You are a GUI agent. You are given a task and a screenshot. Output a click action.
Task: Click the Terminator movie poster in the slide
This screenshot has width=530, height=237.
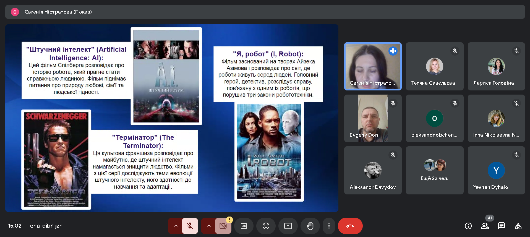click(x=56, y=160)
